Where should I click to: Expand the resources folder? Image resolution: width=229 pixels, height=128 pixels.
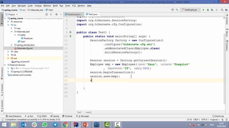8,22
